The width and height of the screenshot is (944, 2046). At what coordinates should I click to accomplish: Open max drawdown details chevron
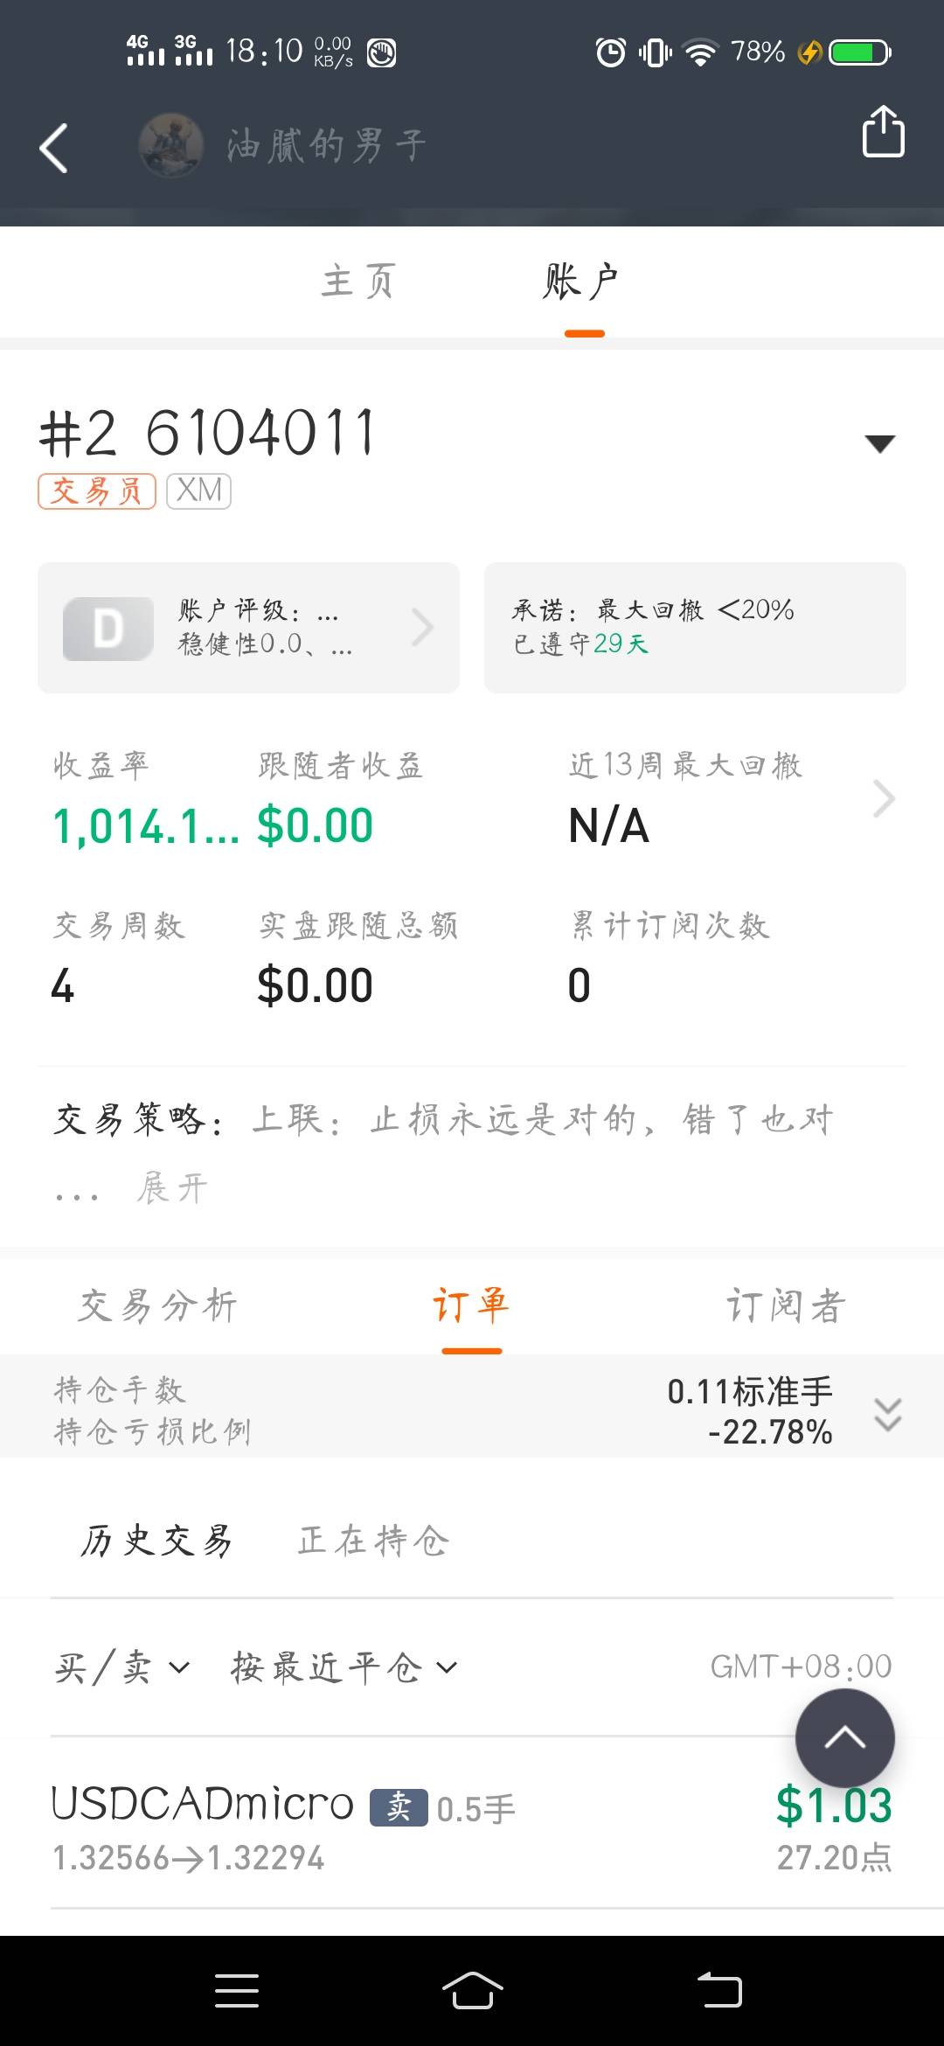click(x=884, y=798)
